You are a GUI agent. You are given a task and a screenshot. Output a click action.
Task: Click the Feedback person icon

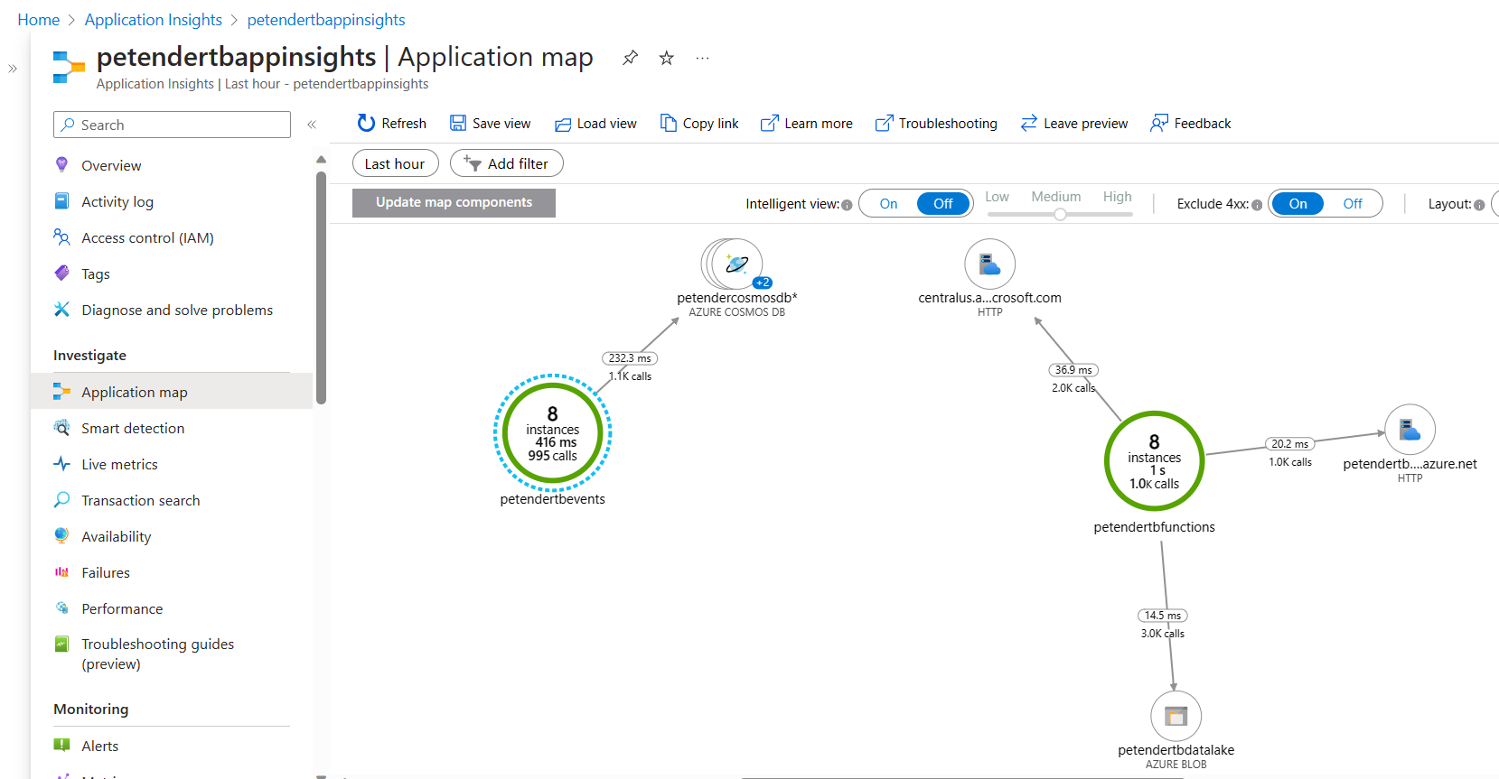tap(1158, 123)
